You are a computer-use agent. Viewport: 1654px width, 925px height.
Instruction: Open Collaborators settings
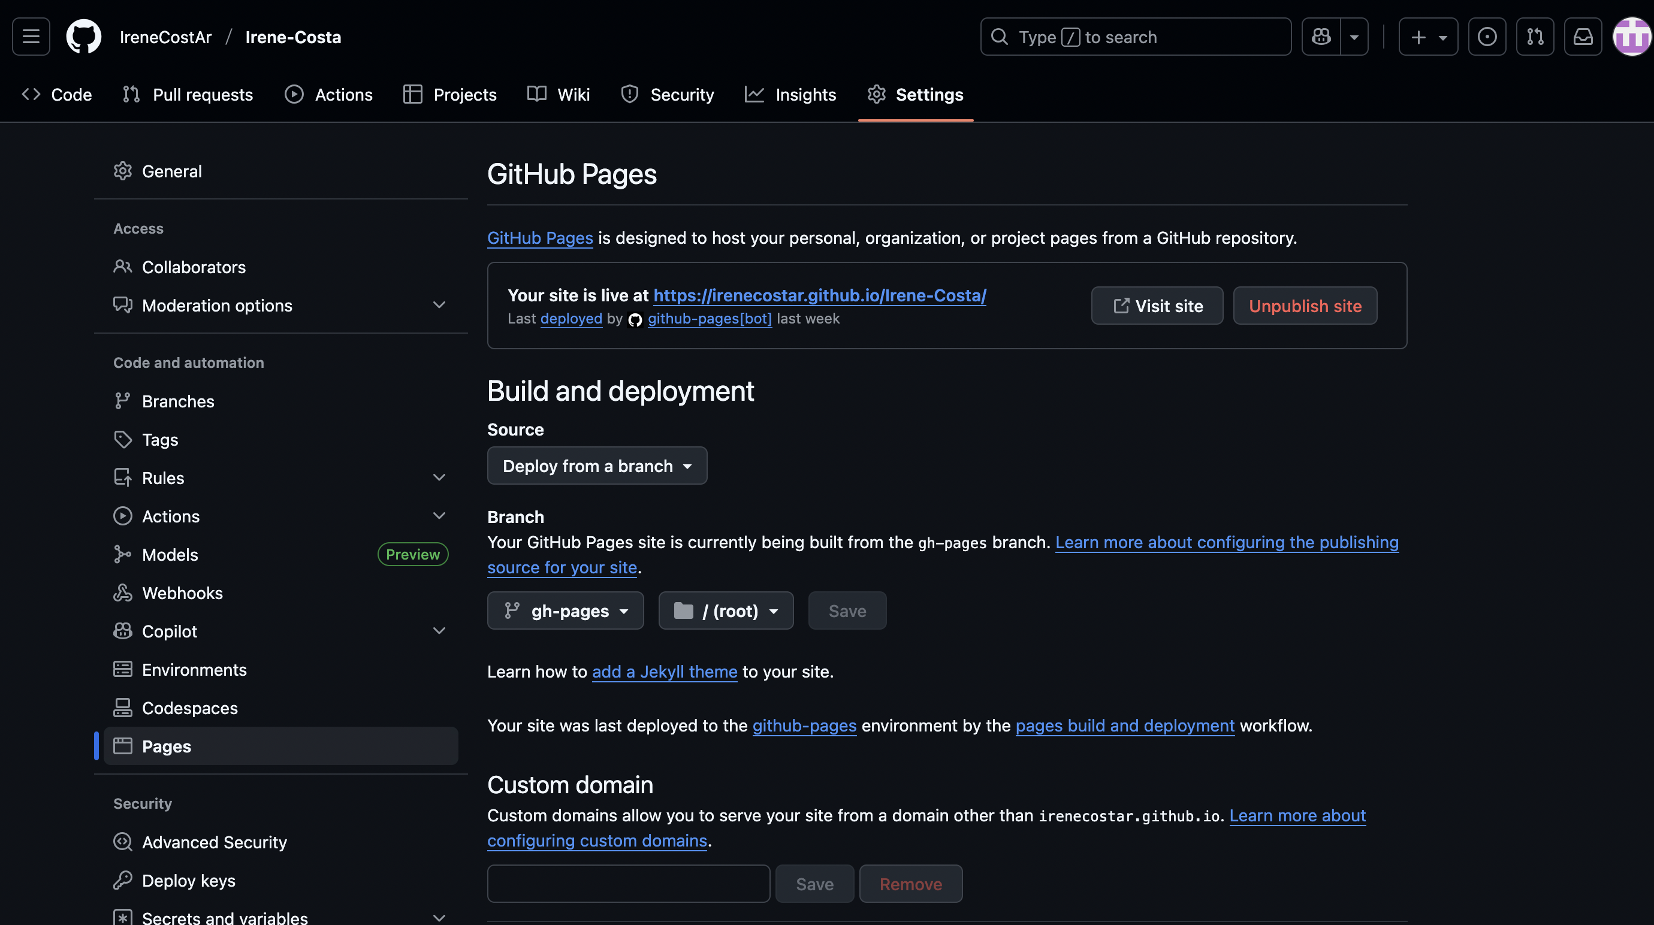[280, 267]
